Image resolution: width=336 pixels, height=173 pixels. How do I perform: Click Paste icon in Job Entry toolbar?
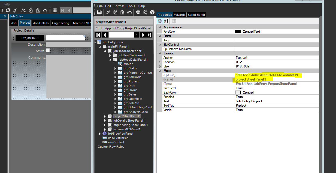pyautogui.click(x=38, y=10)
